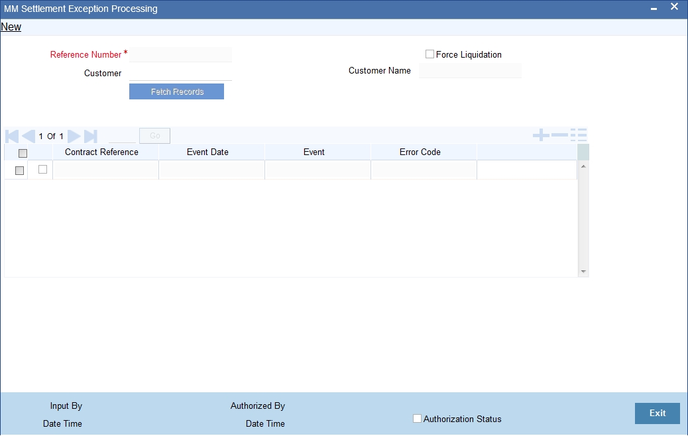Click the Go button
688x436 pixels.
pos(154,136)
